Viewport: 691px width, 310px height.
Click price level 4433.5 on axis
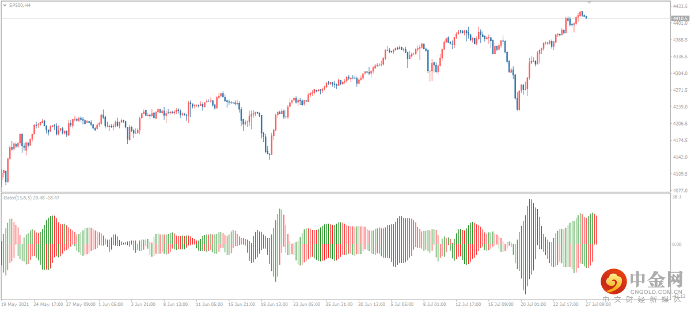click(679, 6)
